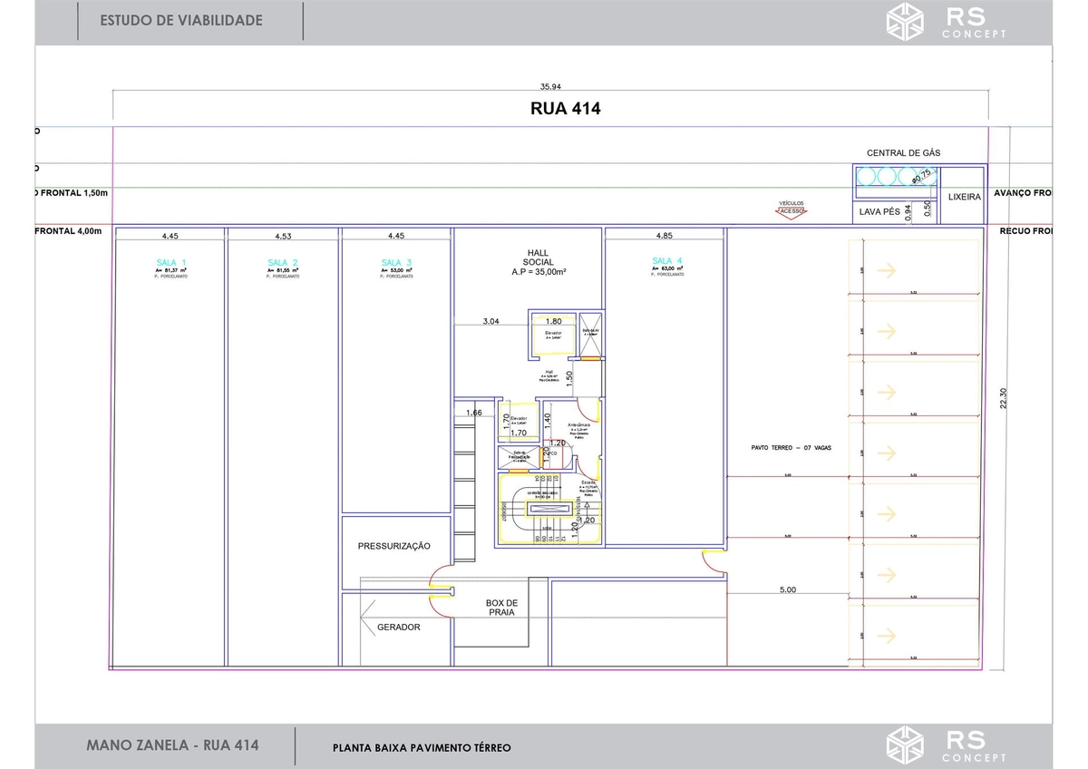This screenshot has width=1088, height=769.
Task: Click the 1.66 dimension text
Action: coord(474,413)
